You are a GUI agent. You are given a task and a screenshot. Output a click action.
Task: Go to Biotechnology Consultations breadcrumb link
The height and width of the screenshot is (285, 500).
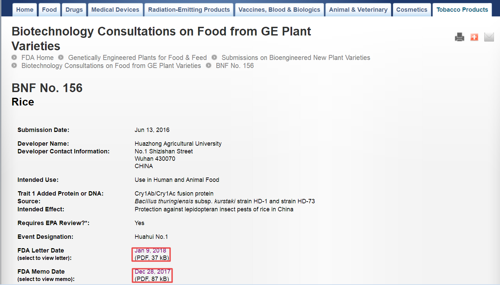(111, 66)
